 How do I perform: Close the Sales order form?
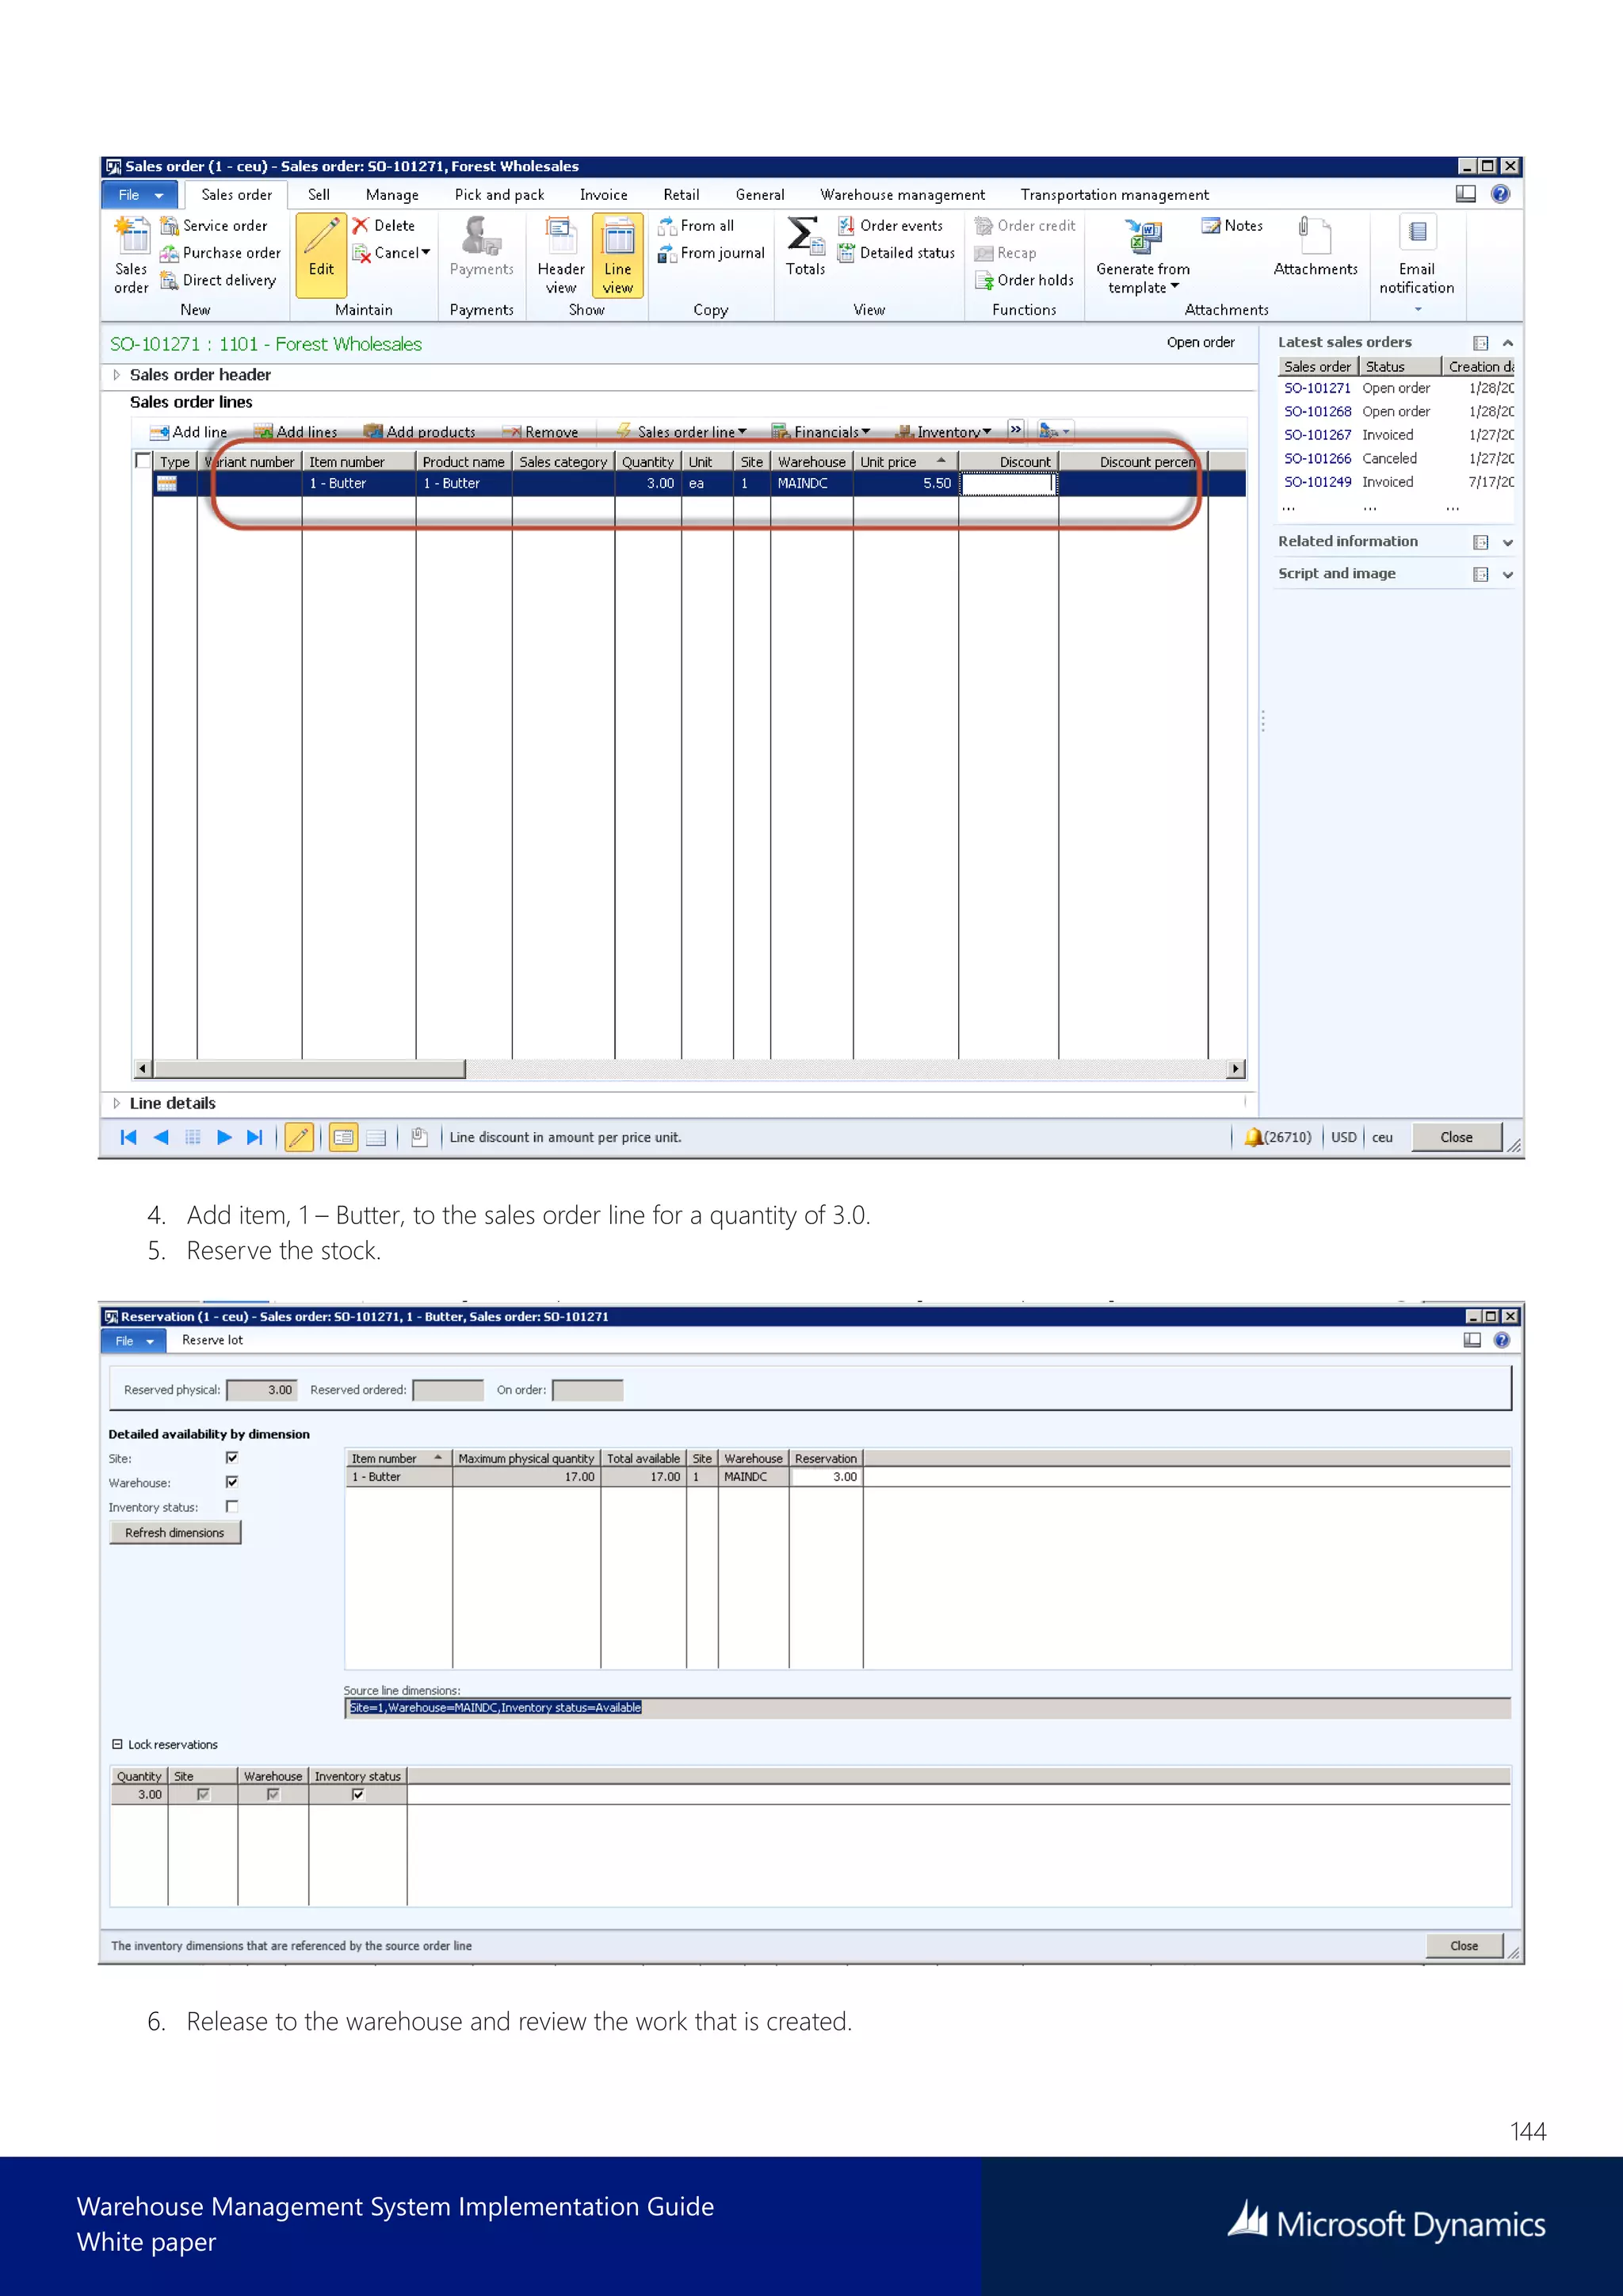pyautogui.click(x=1456, y=1137)
